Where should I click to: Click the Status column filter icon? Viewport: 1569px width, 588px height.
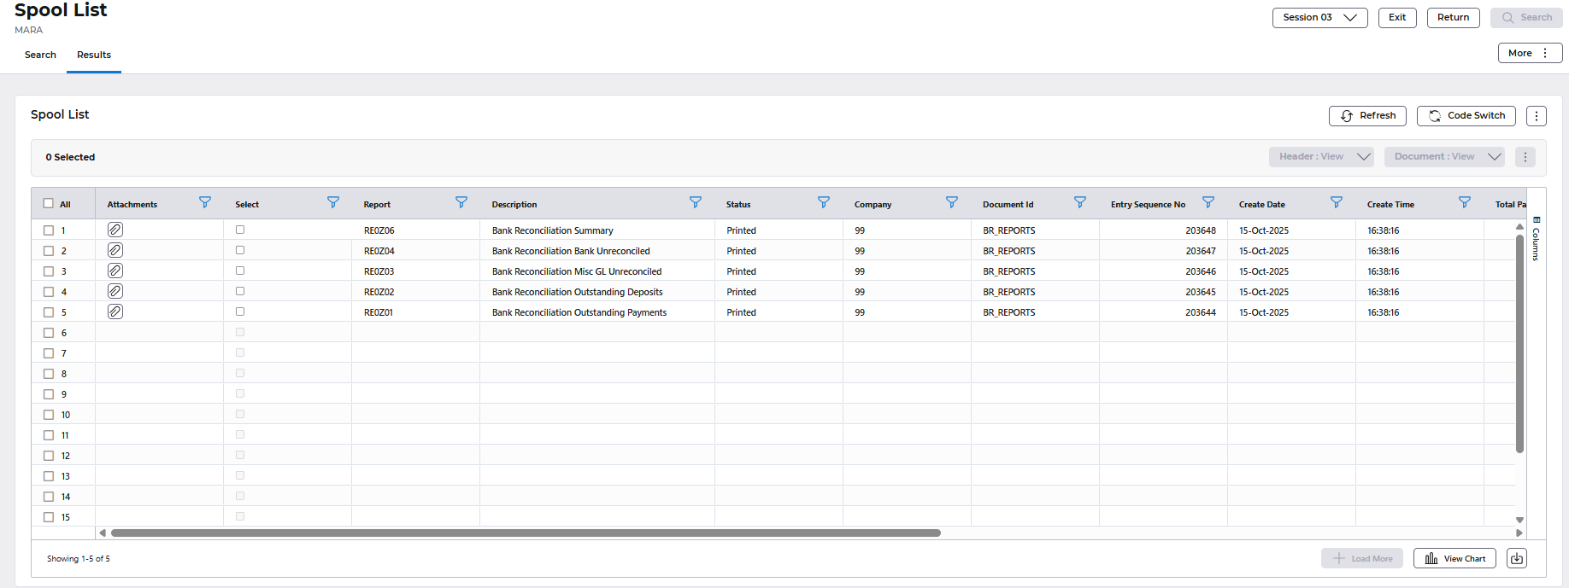[823, 203]
